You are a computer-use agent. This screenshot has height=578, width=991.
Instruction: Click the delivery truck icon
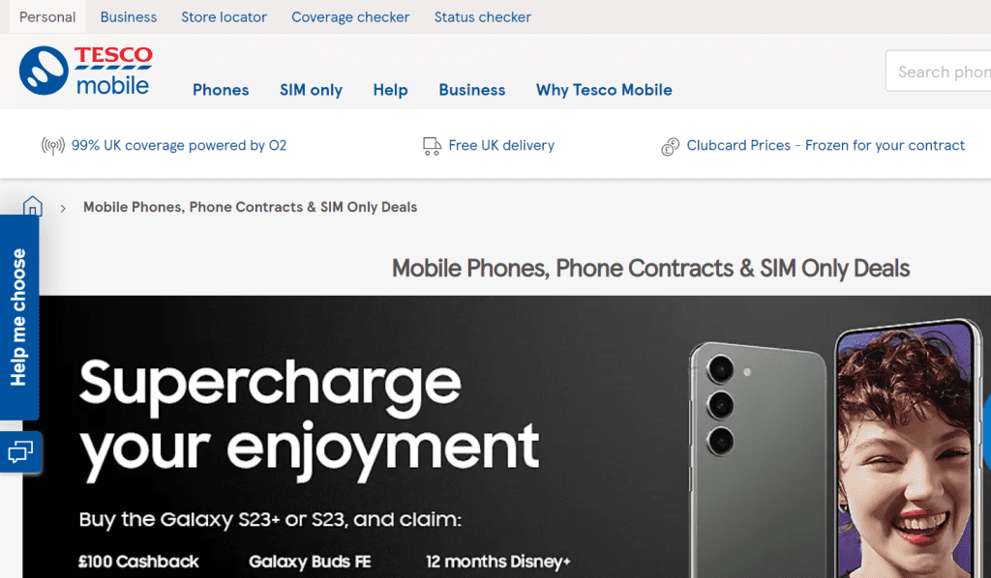[x=432, y=146]
